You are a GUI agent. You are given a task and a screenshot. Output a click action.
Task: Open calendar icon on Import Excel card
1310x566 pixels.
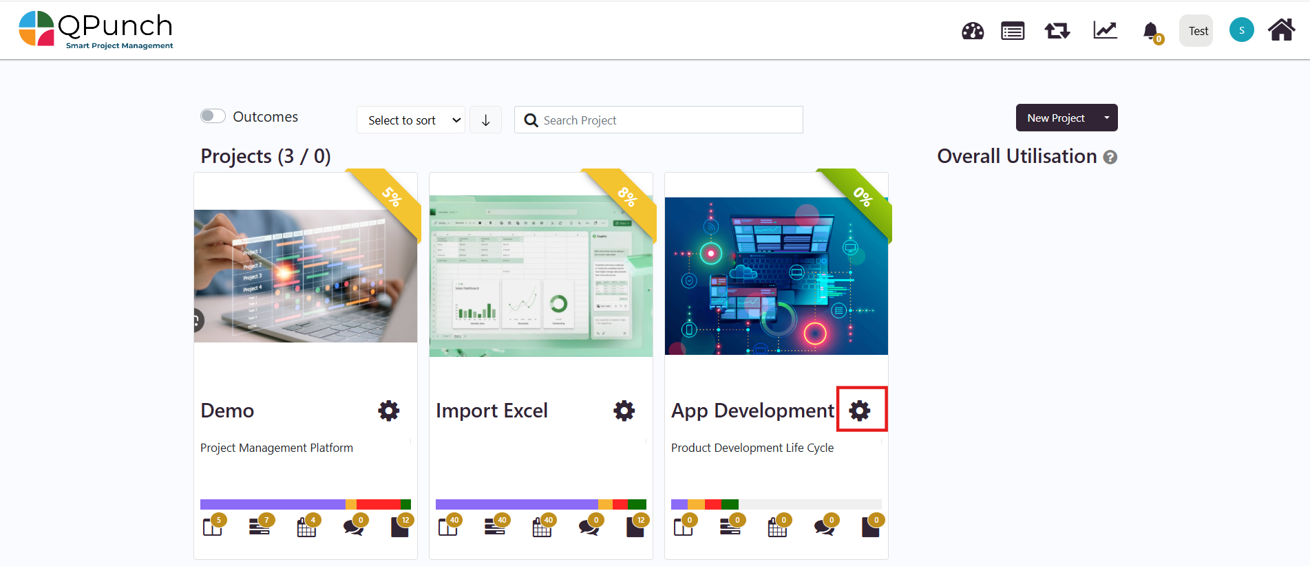tap(542, 527)
